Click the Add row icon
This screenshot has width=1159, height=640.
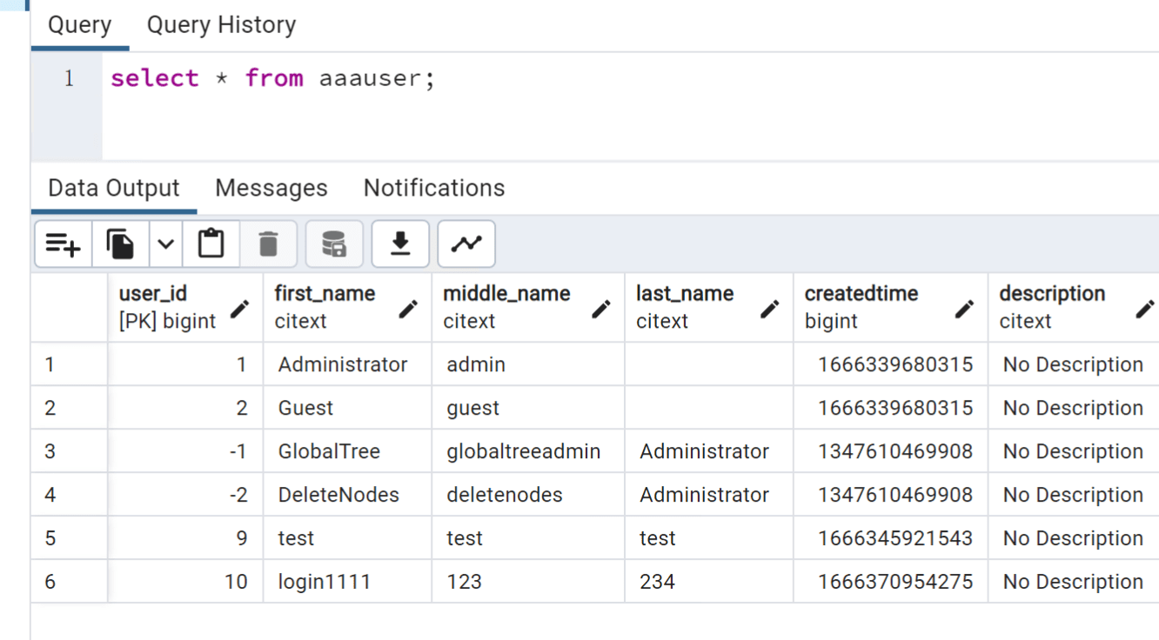[x=63, y=244]
